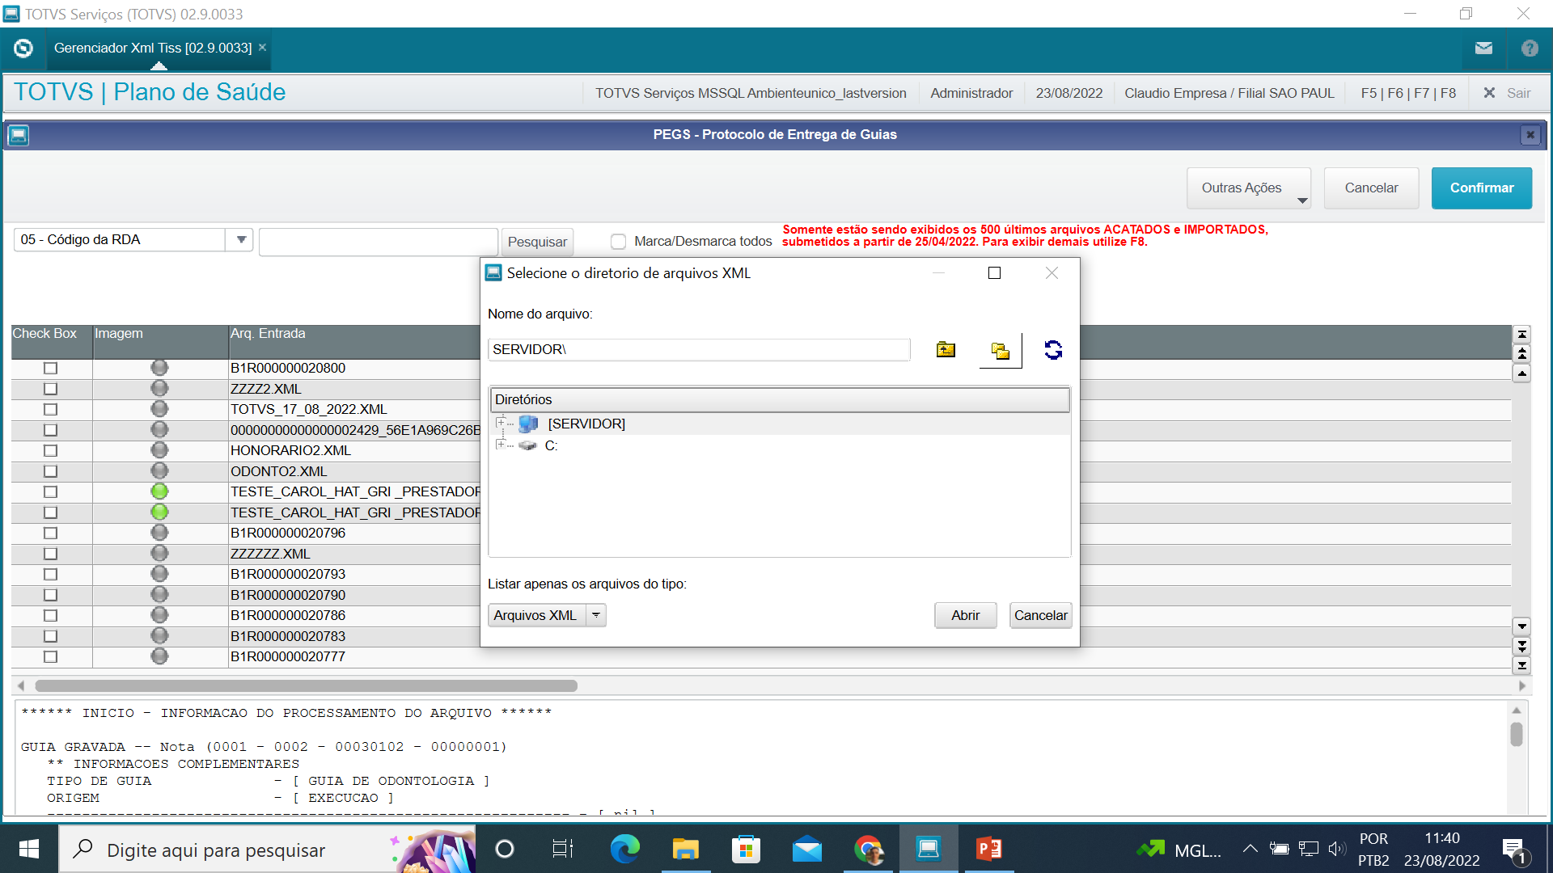Click the refresh directories icon
The width and height of the screenshot is (1553, 873).
[1052, 350]
